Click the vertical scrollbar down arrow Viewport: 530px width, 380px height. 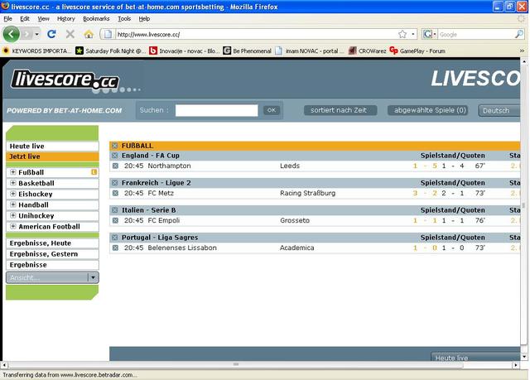pos(524,357)
